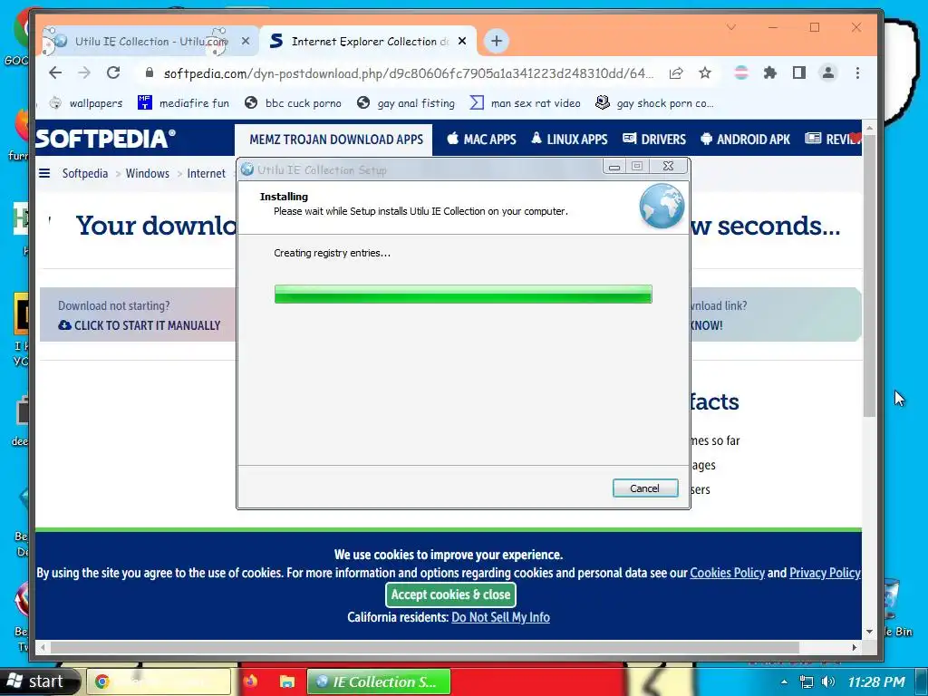Screen dimensions: 928x696
Task: Click the network icon in system tray
Action: [806, 681]
